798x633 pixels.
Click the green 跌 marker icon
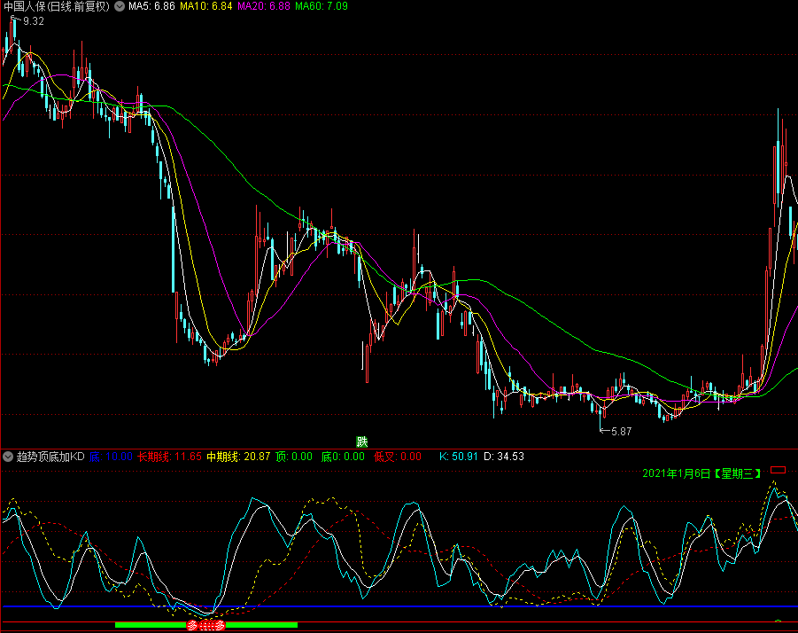click(x=362, y=442)
